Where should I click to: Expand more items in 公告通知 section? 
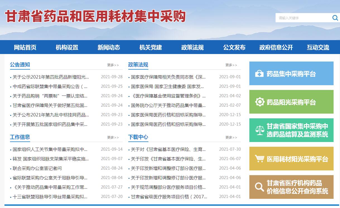click(x=113, y=65)
